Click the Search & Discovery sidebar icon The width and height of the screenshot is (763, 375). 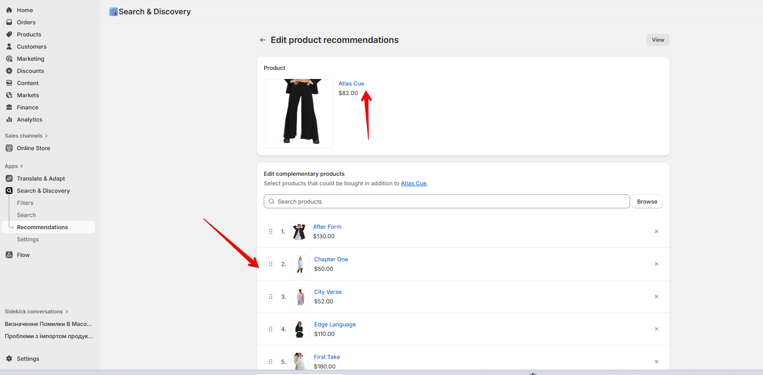coord(9,191)
